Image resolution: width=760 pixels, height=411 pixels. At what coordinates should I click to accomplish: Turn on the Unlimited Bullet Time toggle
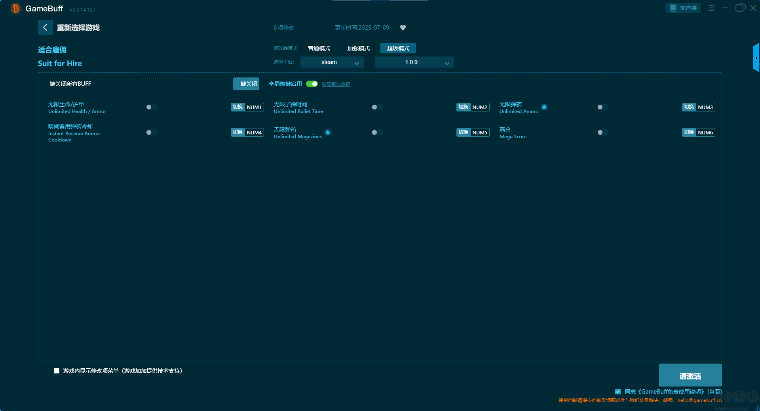[x=377, y=107]
